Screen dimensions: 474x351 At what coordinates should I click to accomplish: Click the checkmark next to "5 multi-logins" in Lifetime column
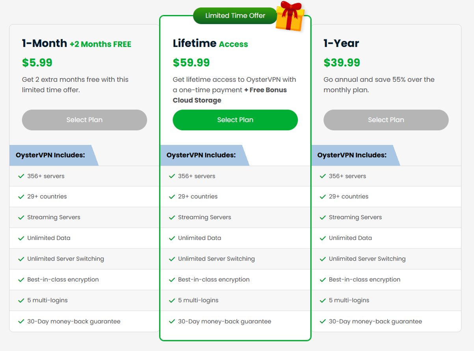[x=172, y=300]
